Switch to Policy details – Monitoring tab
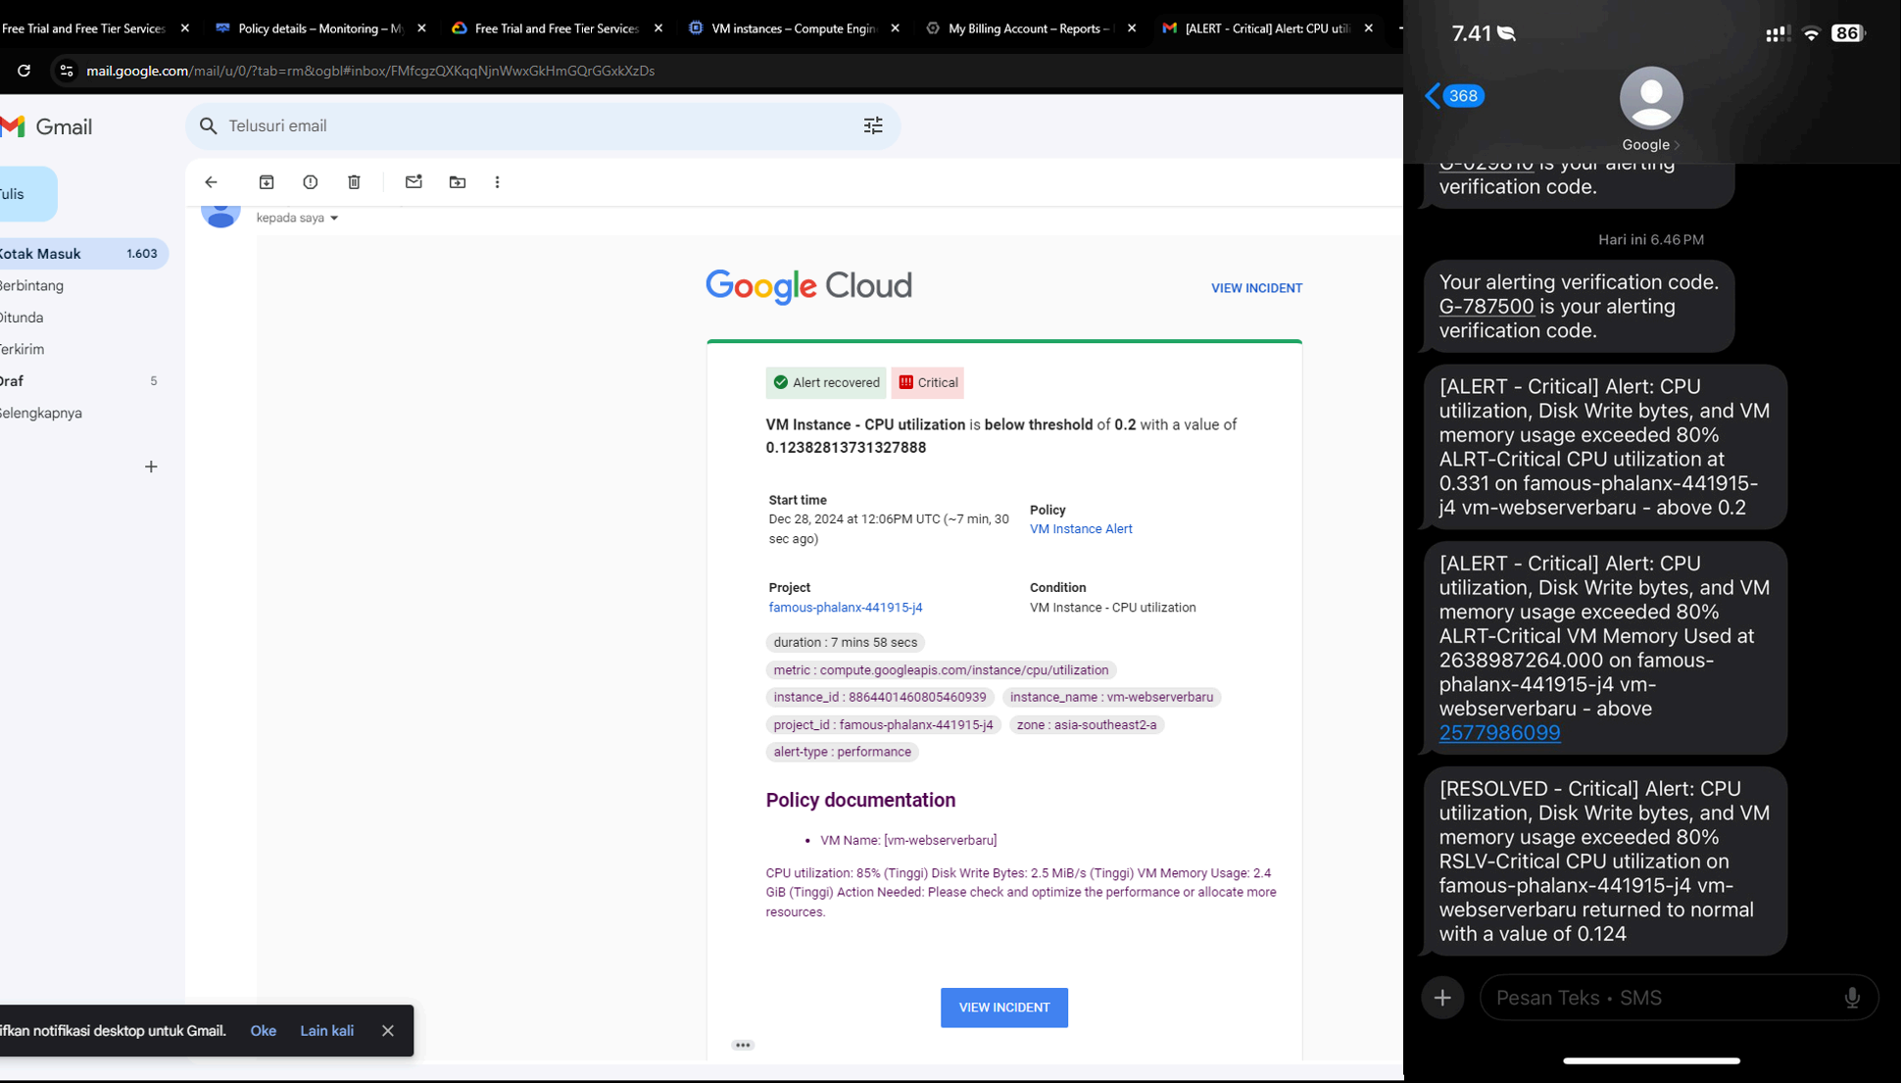 pyautogui.click(x=320, y=28)
